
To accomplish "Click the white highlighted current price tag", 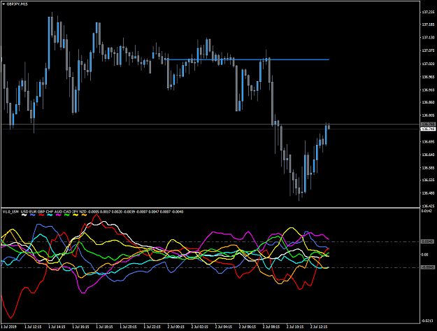I will tap(429, 129).
